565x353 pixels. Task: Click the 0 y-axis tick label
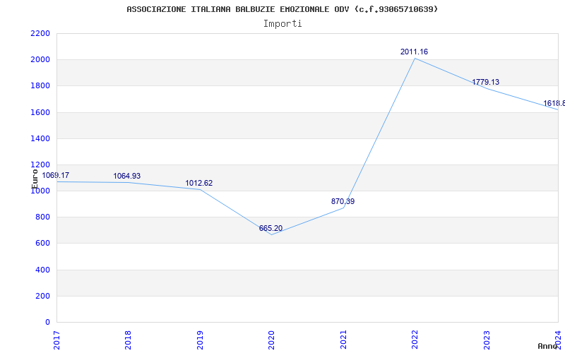tap(48, 323)
